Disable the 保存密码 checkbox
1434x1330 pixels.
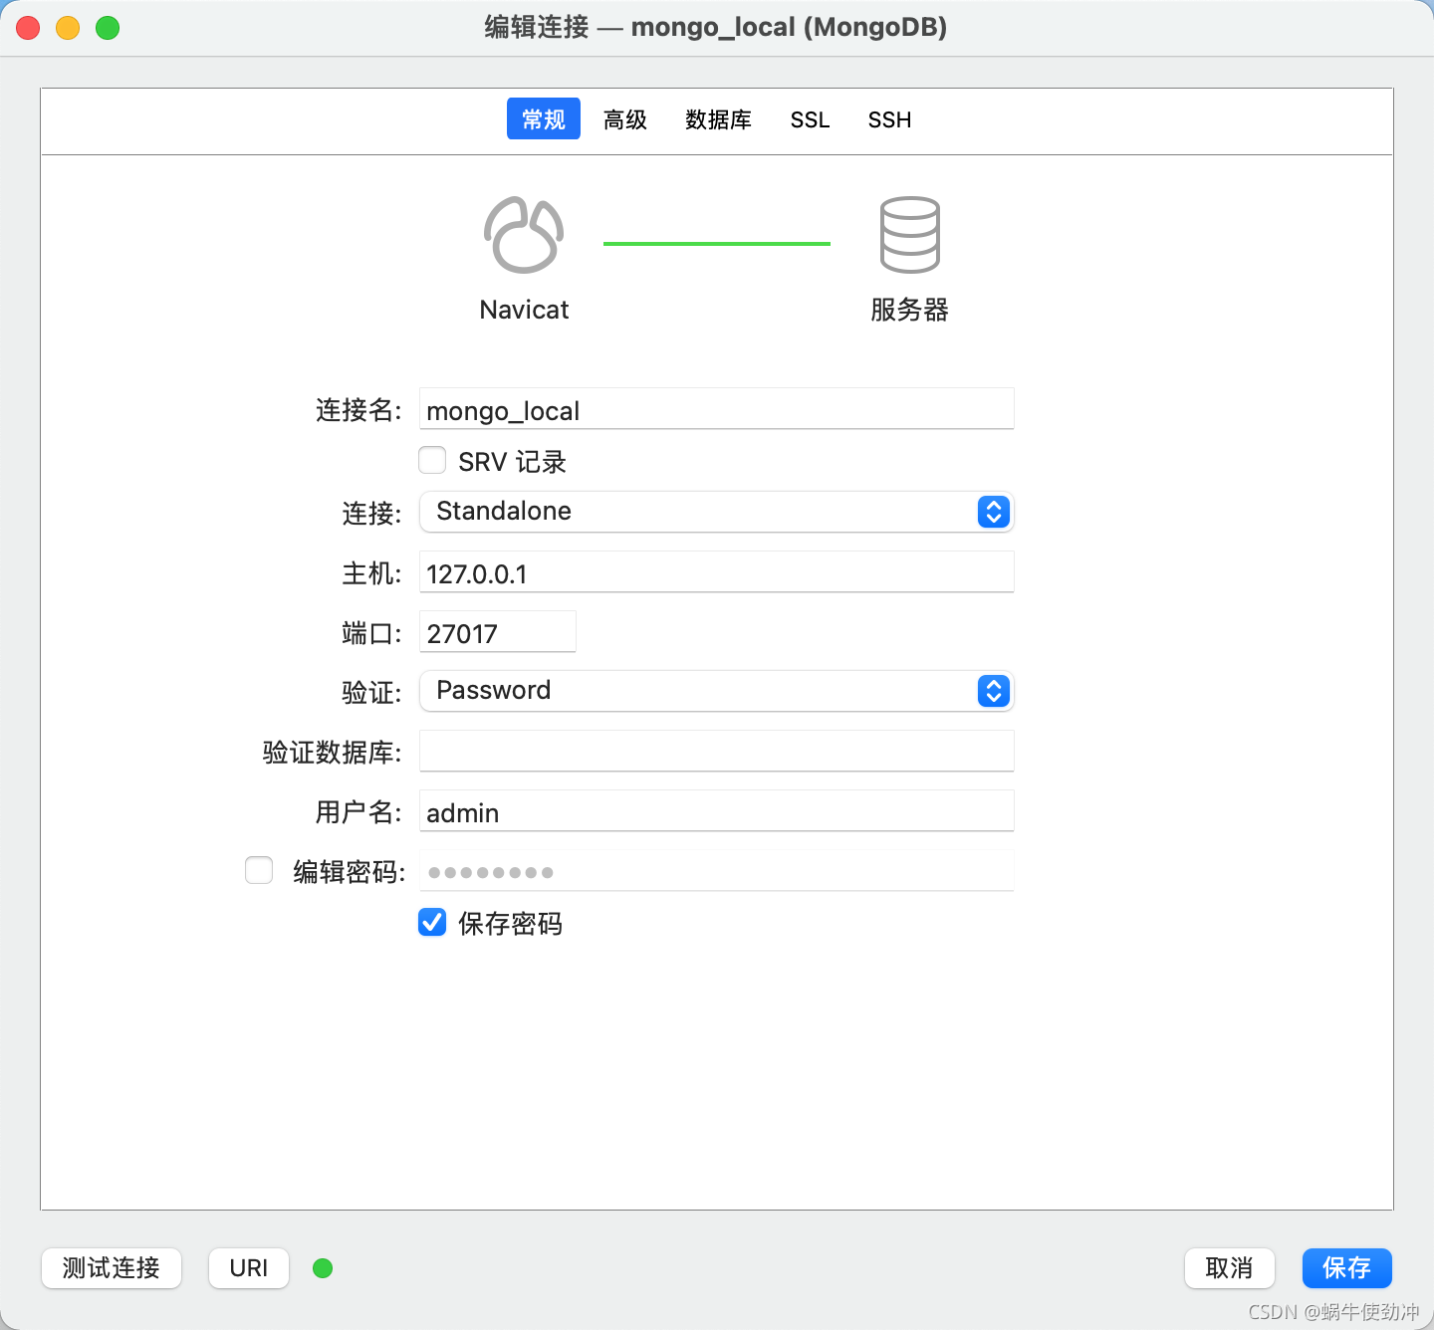coord(431,923)
